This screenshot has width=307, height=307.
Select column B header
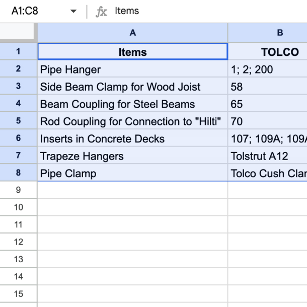279,33
